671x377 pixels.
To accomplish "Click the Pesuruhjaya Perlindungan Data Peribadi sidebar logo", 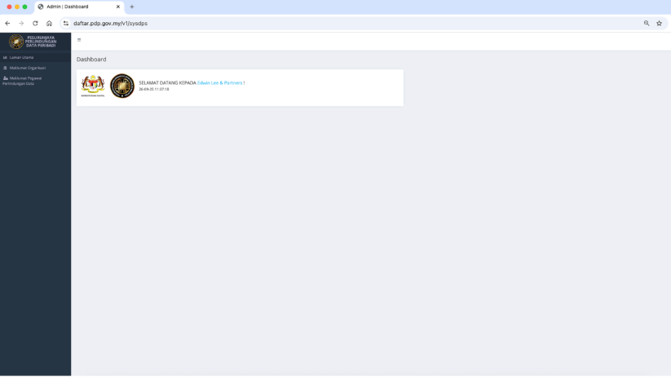I will pos(34,42).
